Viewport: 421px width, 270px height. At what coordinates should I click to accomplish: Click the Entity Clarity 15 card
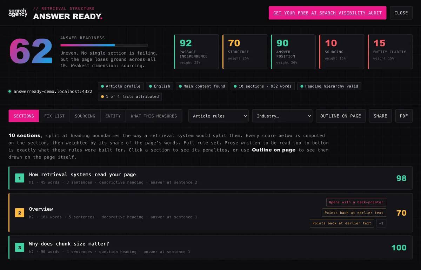[x=390, y=52]
